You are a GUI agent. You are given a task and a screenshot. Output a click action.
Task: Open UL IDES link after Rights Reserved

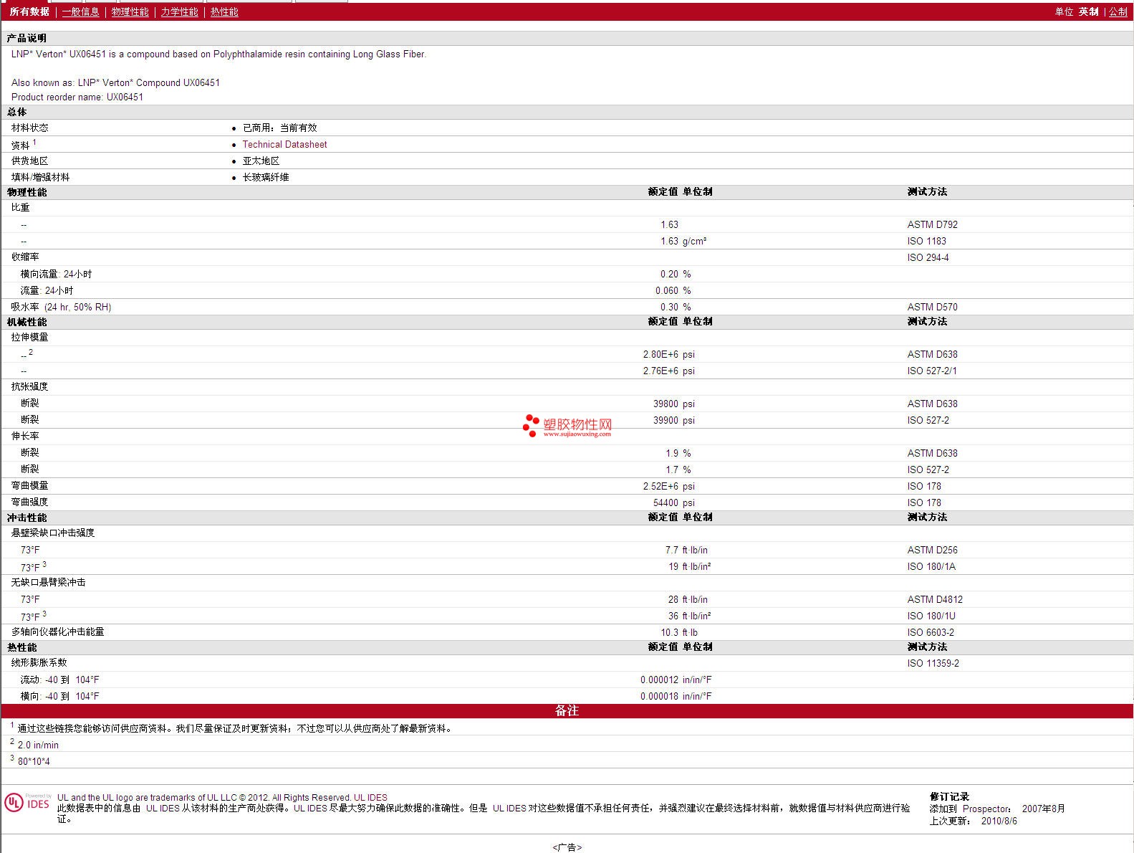click(370, 798)
